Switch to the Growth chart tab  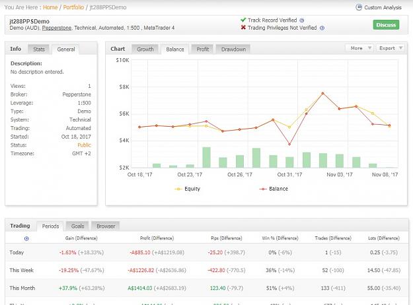point(145,50)
